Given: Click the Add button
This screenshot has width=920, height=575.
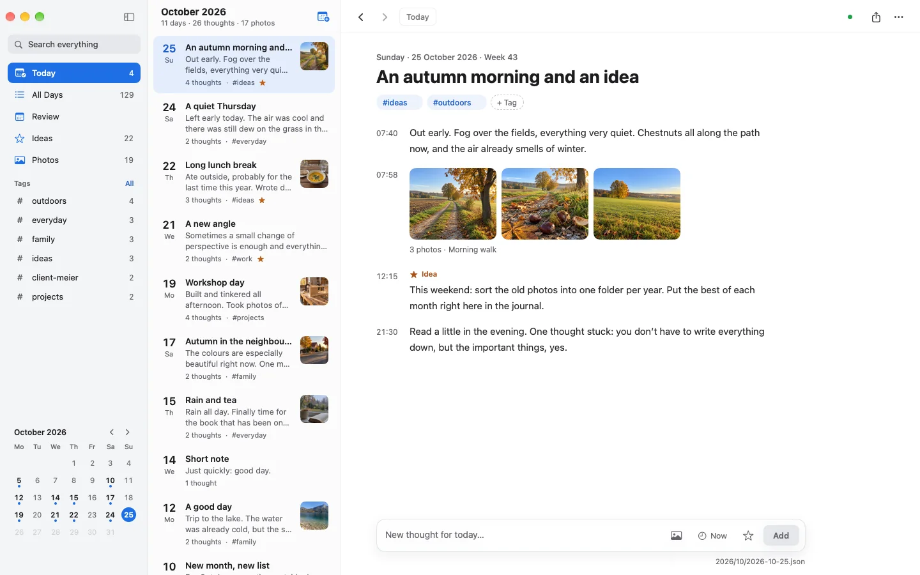Looking at the screenshot, I should 781,535.
